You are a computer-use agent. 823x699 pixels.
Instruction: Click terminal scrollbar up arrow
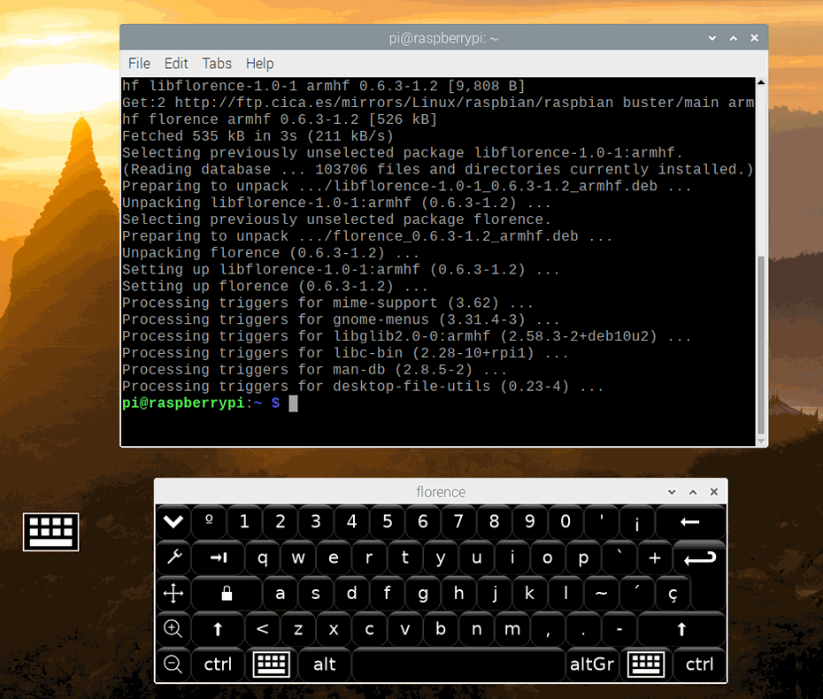761,82
